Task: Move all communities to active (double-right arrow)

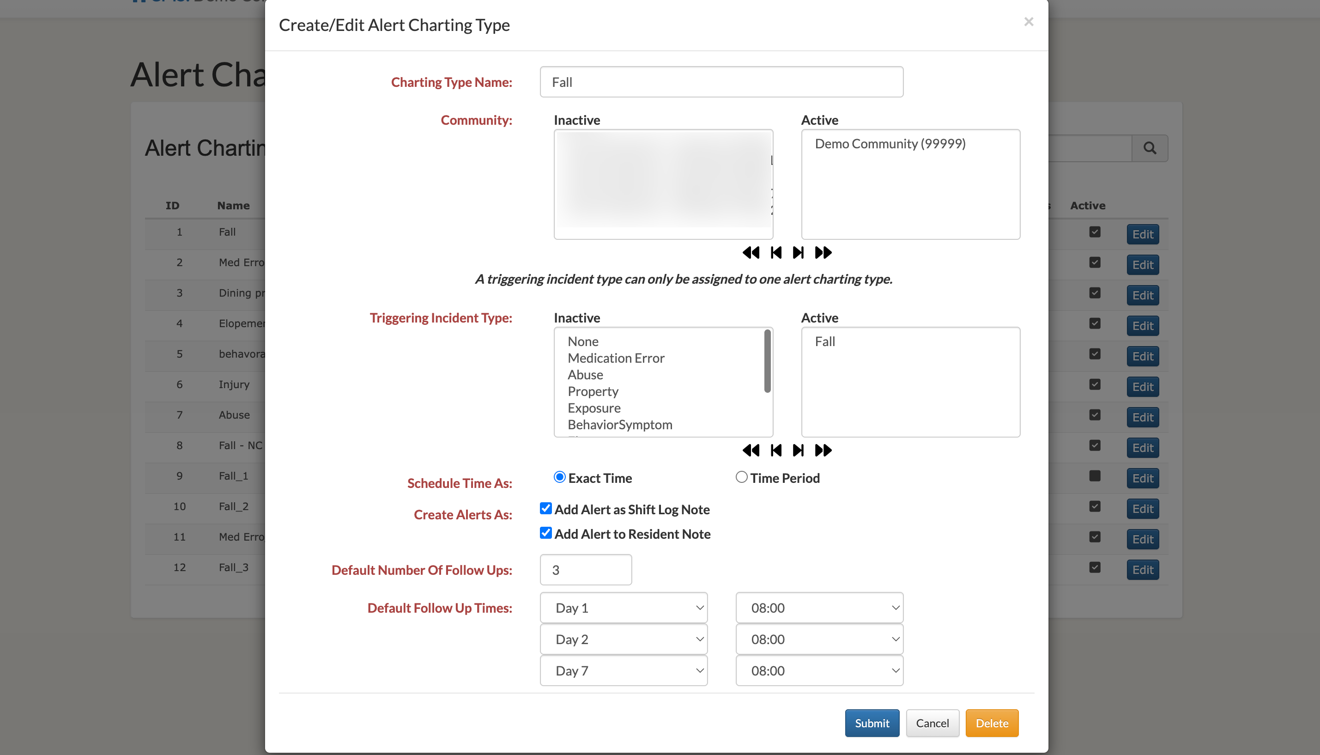Action: 823,253
